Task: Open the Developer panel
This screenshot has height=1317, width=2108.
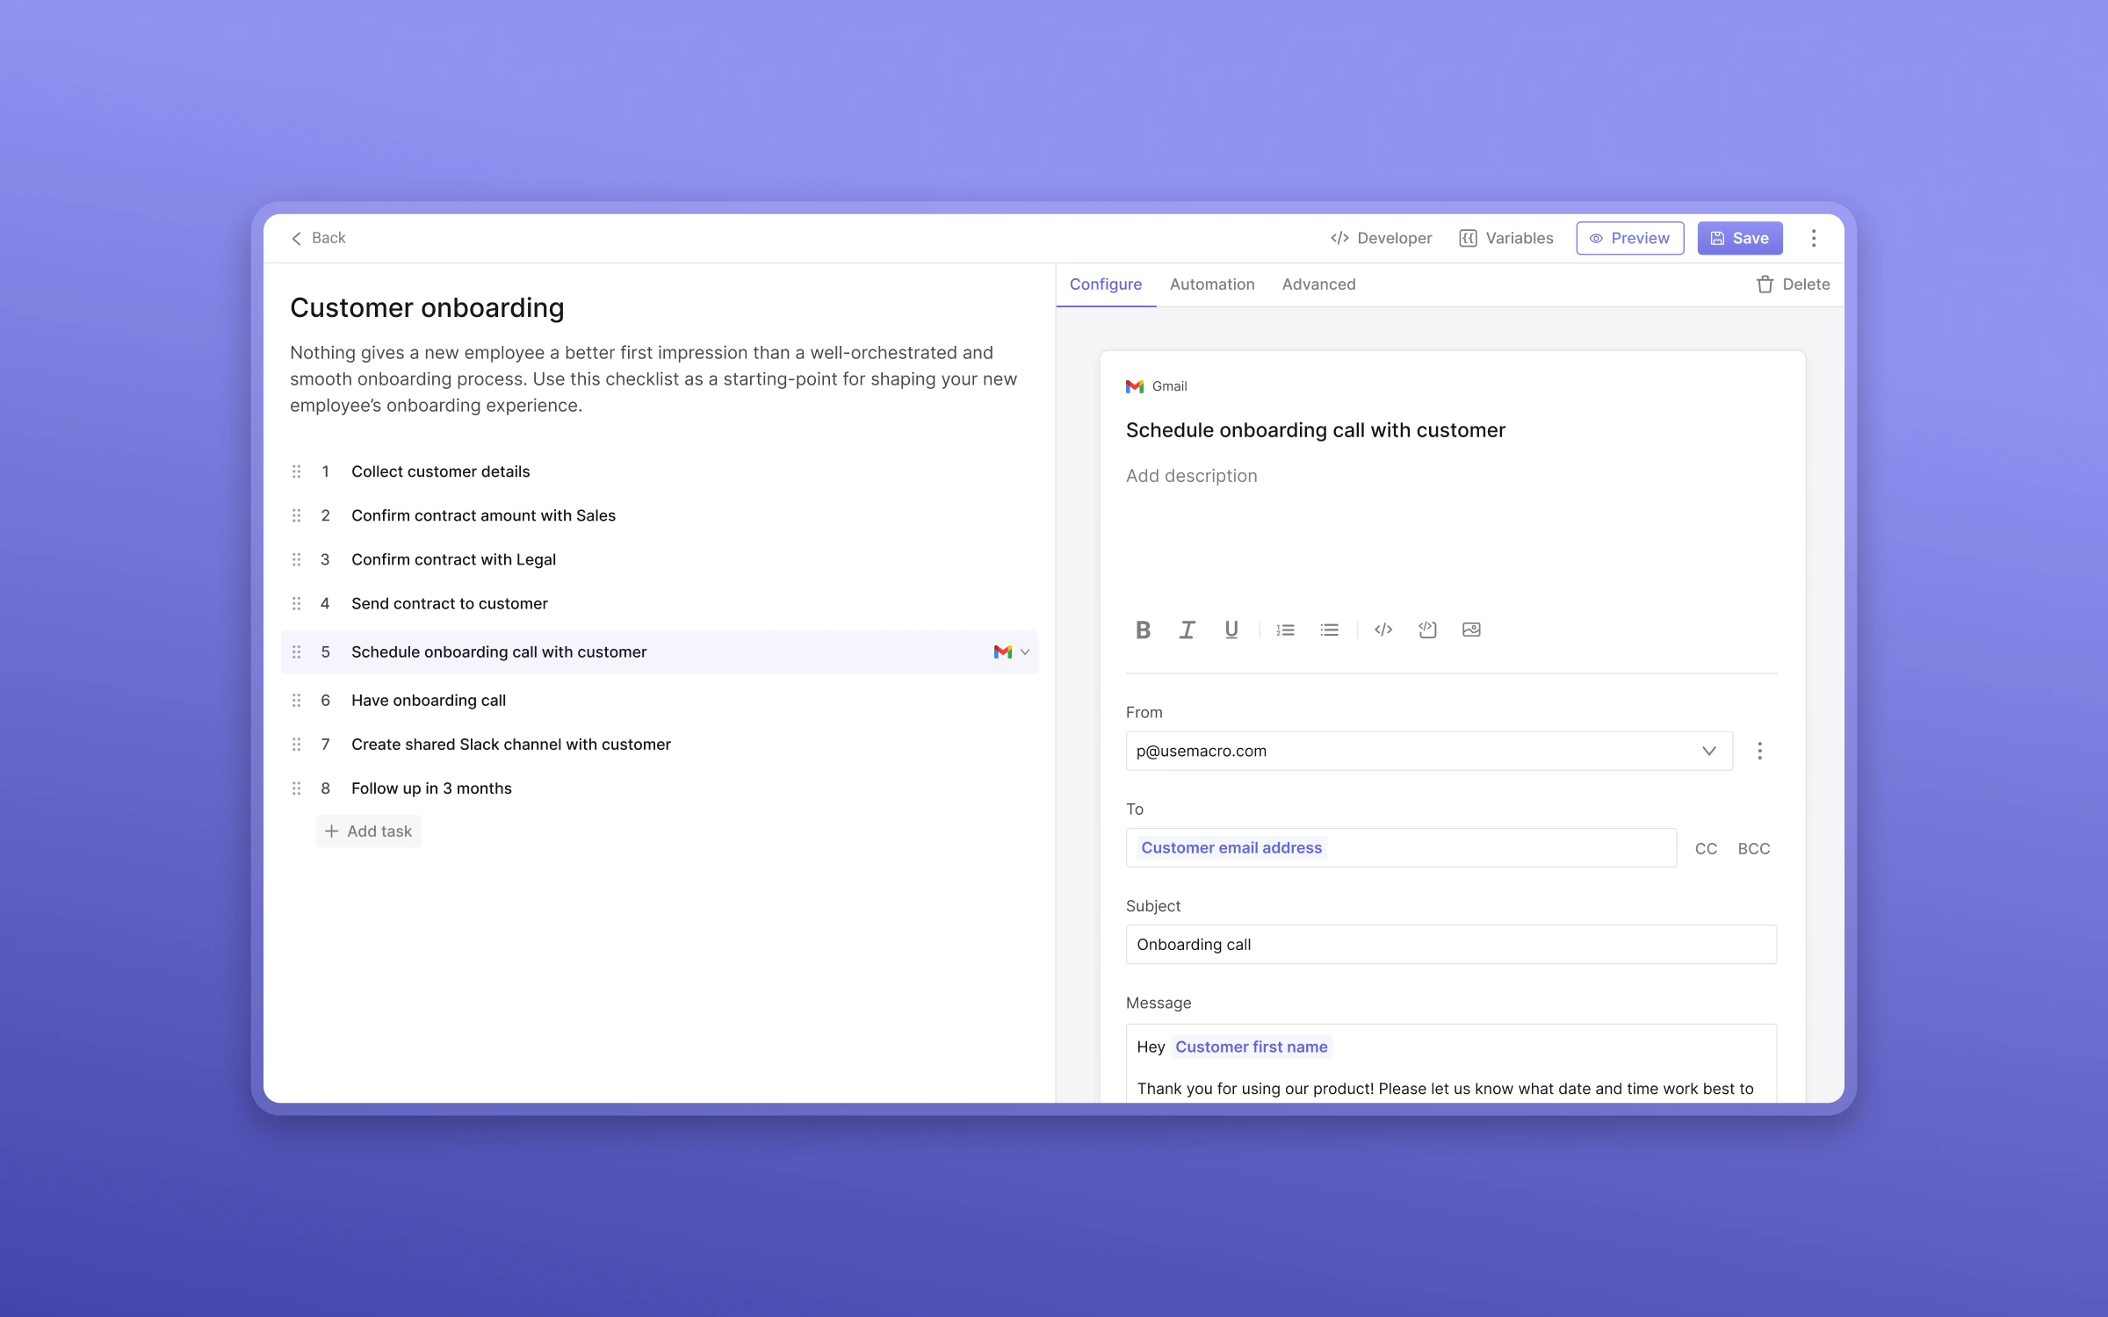Action: pos(1381,238)
